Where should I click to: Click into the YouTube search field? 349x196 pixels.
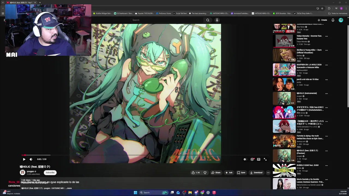(x=167, y=20)
